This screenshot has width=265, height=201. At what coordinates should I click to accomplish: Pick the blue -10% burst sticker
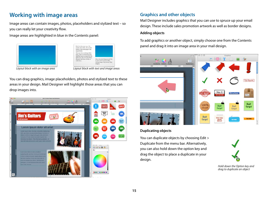(x=121, y=114)
